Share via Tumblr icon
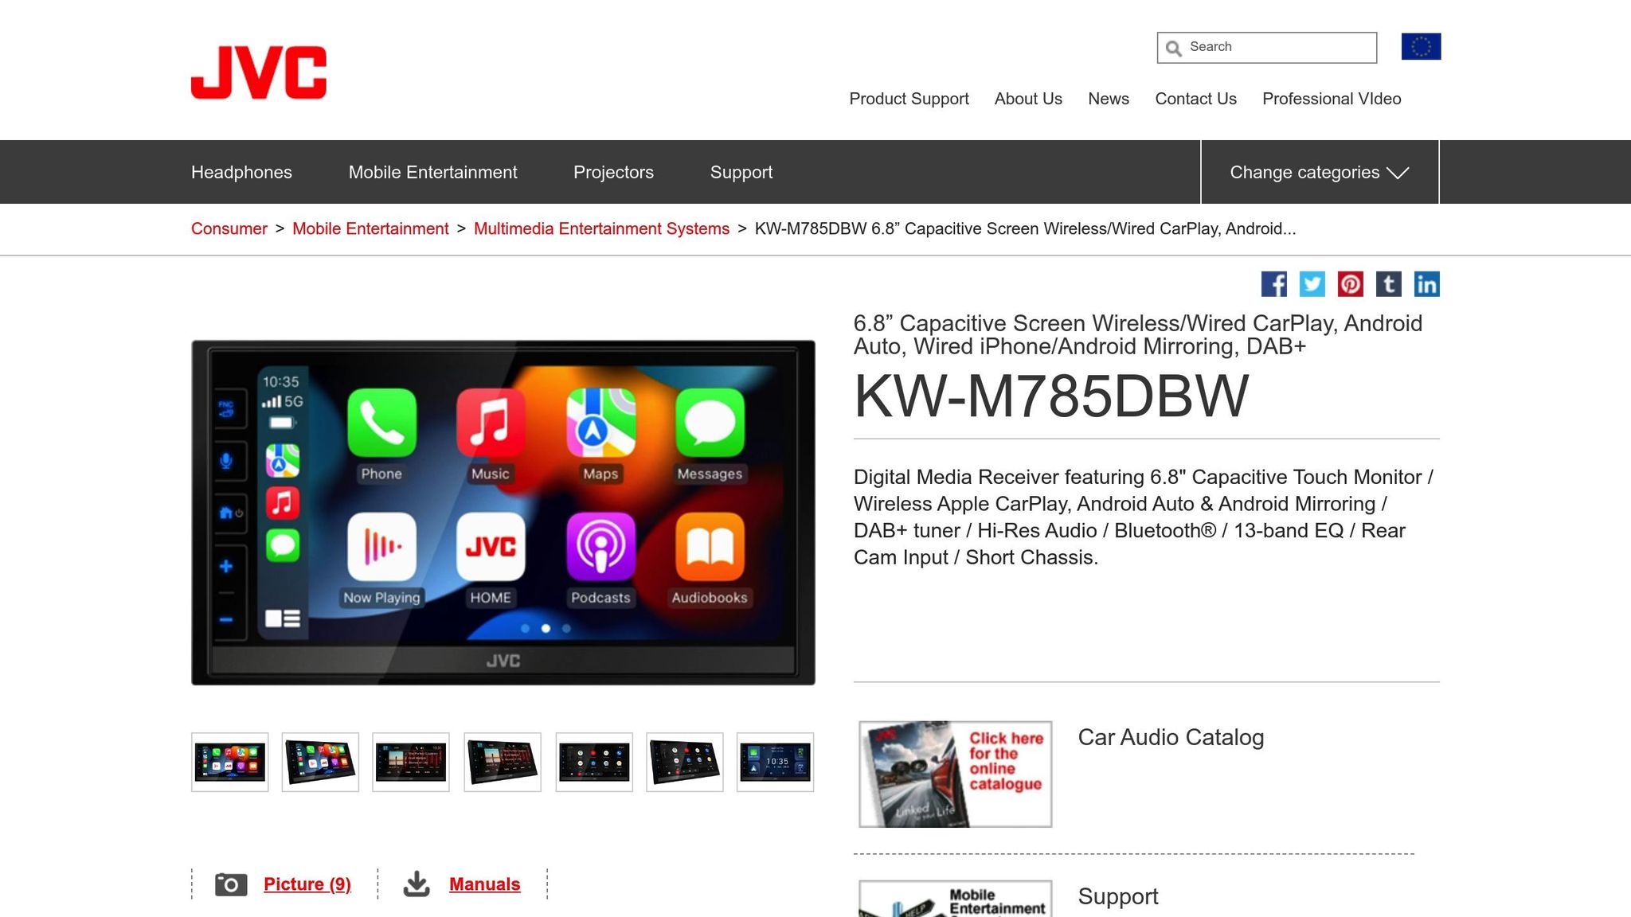 [x=1388, y=284]
